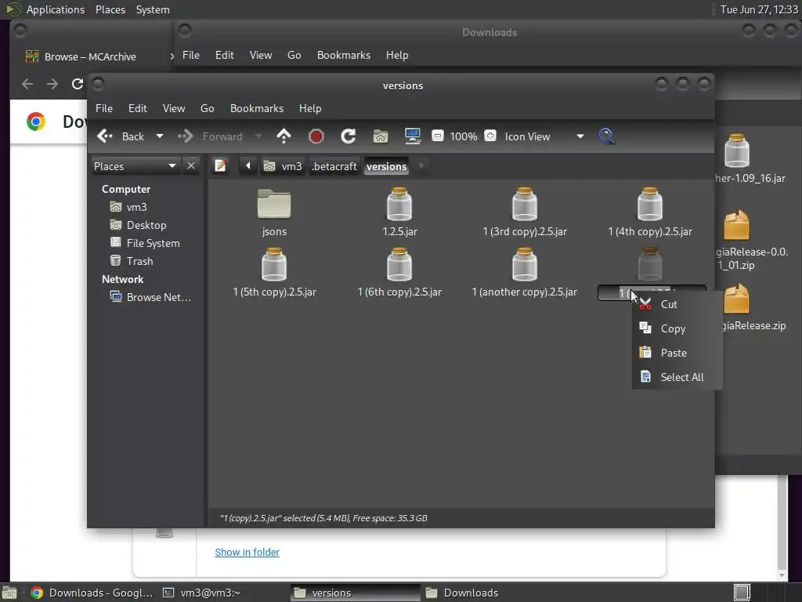Select the jsons folder icon
The height and width of the screenshot is (602, 802).
point(274,205)
